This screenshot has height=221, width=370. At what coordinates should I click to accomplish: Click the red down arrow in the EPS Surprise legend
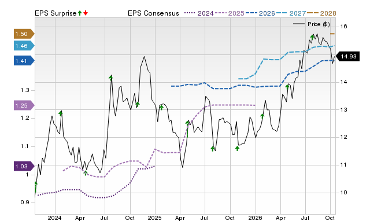click(x=86, y=13)
